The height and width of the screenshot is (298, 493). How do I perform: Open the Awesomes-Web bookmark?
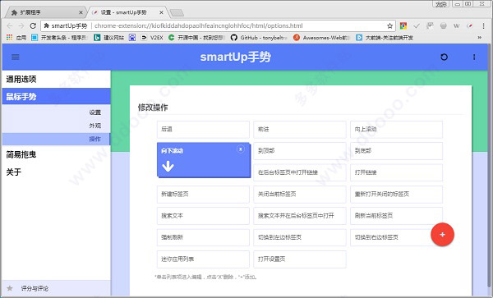pyautogui.click(x=321, y=38)
